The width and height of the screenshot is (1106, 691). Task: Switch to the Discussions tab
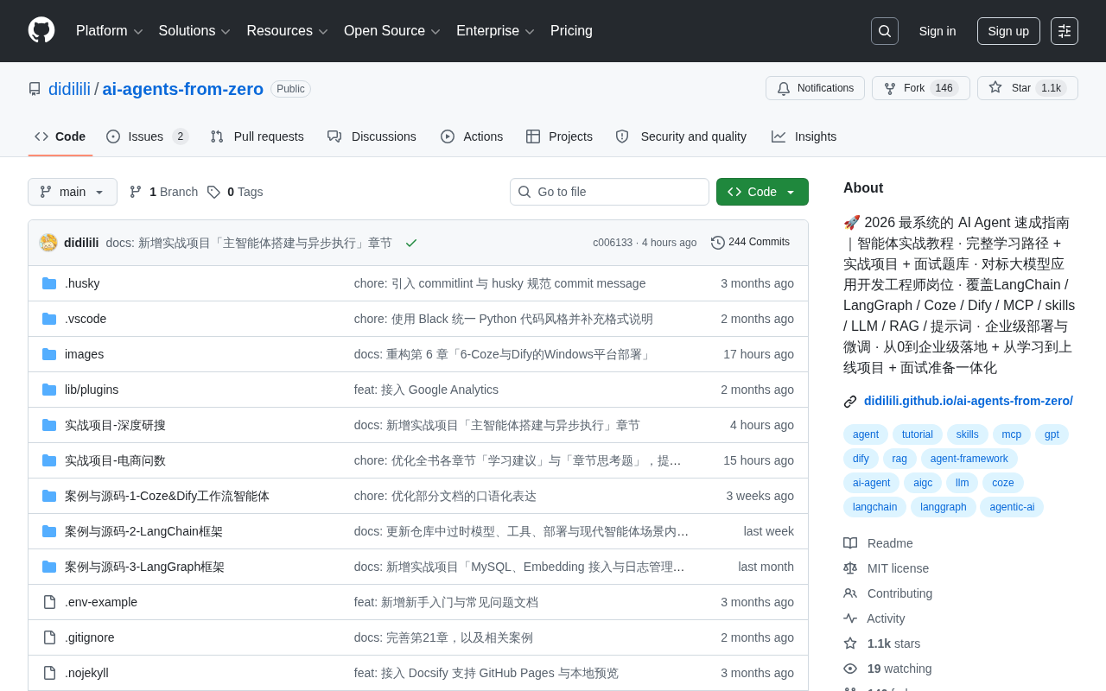click(x=372, y=136)
